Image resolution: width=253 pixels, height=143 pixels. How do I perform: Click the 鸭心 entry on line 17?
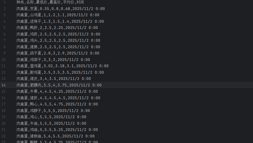point(34,104)
